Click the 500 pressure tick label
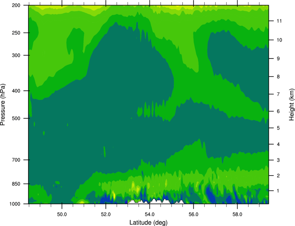 16,118
